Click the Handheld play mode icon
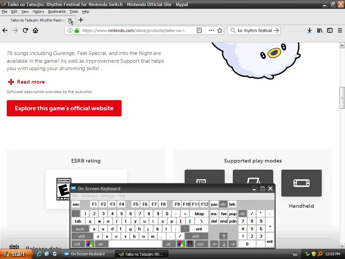345x259 pixels. pos(302,183)
